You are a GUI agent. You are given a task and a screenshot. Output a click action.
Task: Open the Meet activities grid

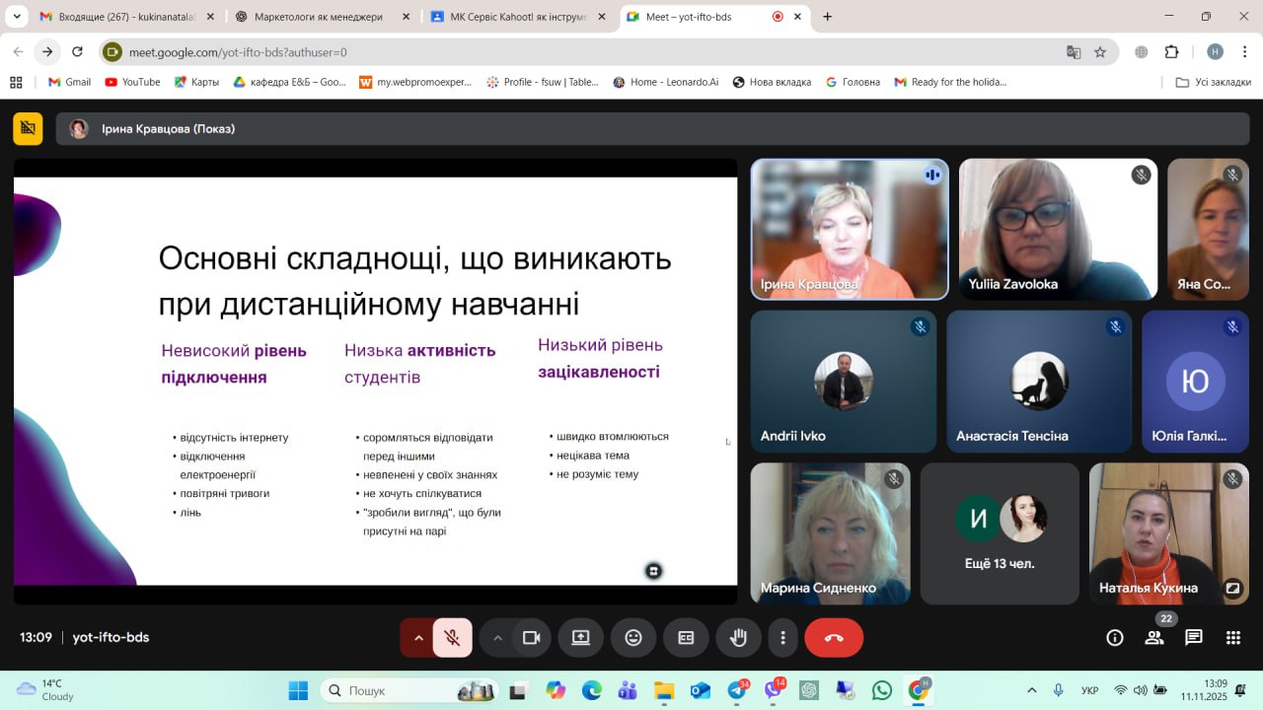(1233, 638)
